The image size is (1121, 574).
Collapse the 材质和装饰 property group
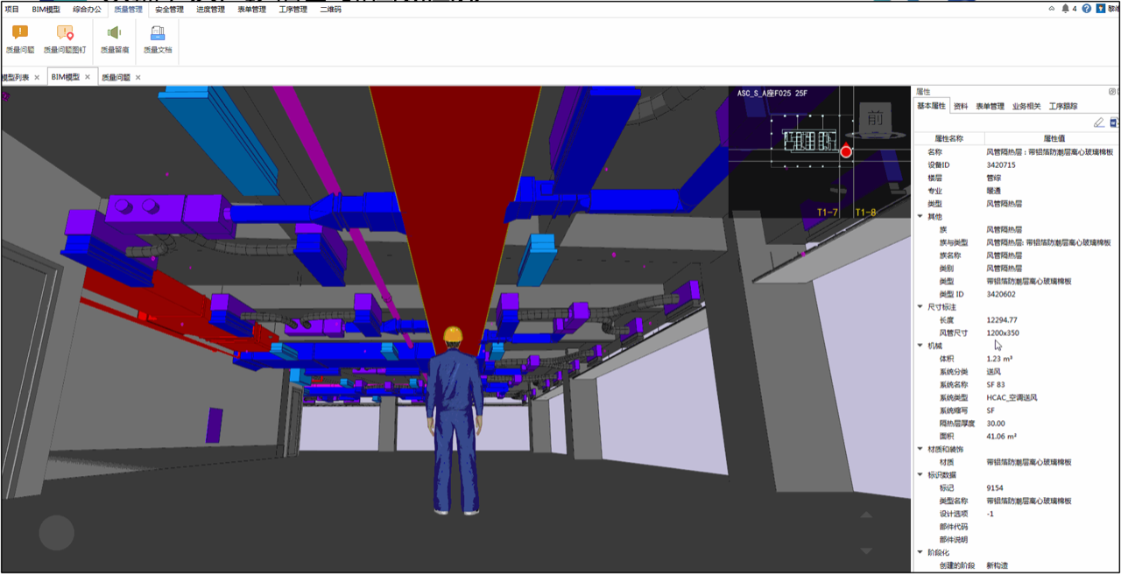(920, 449)
